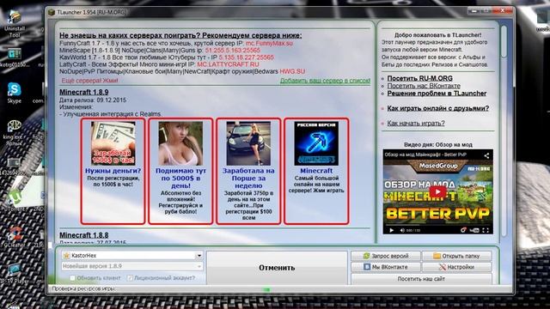550x309 pixels.
Task: Click the blue 'Minecraft' ad title link
Action: click(316, 171)
